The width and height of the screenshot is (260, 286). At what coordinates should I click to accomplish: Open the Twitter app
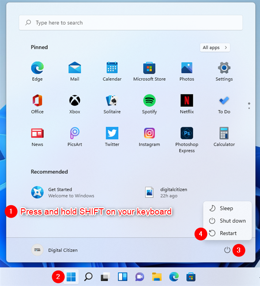[112, 137]
